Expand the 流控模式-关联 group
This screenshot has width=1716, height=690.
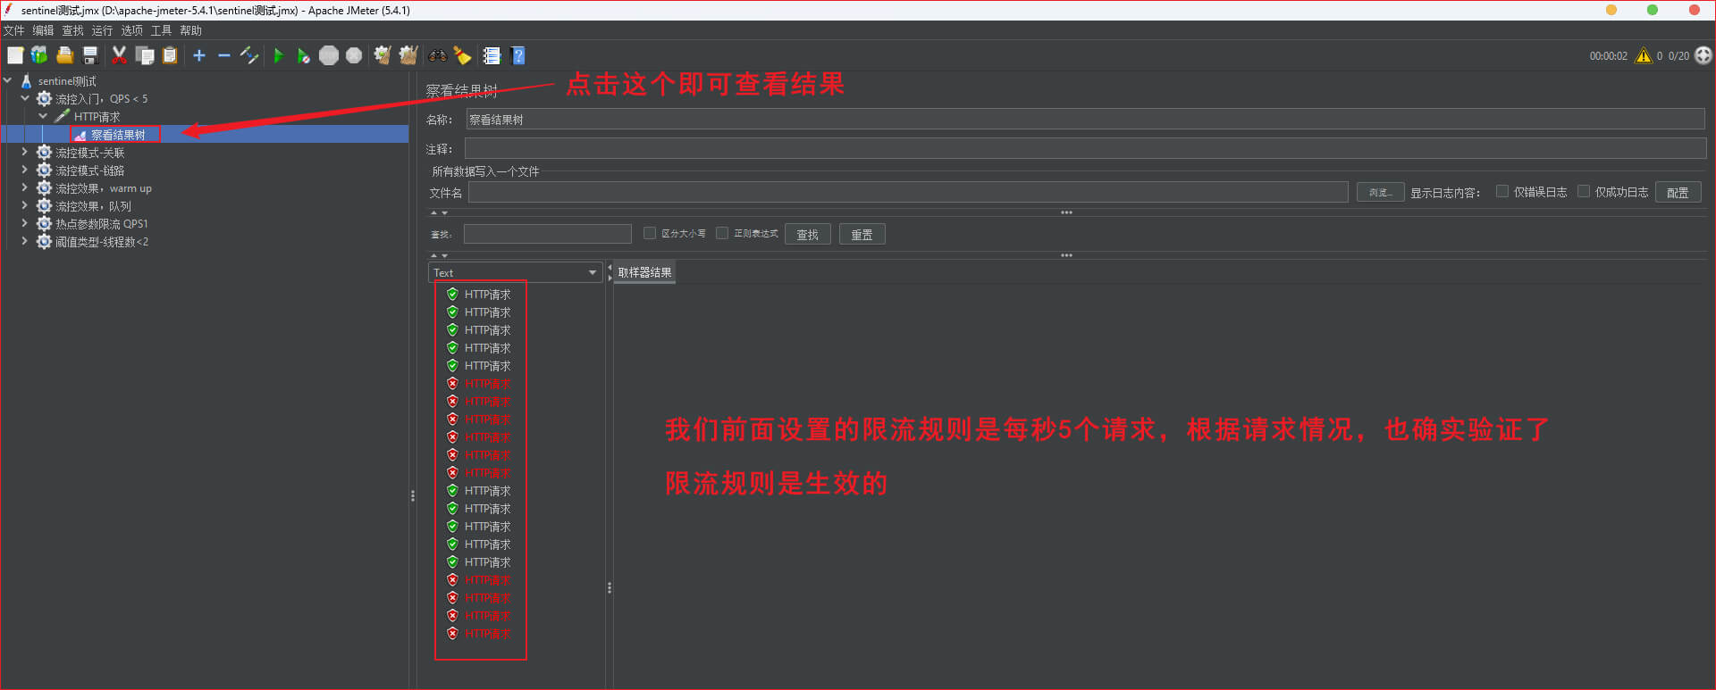tap(25, 152)
